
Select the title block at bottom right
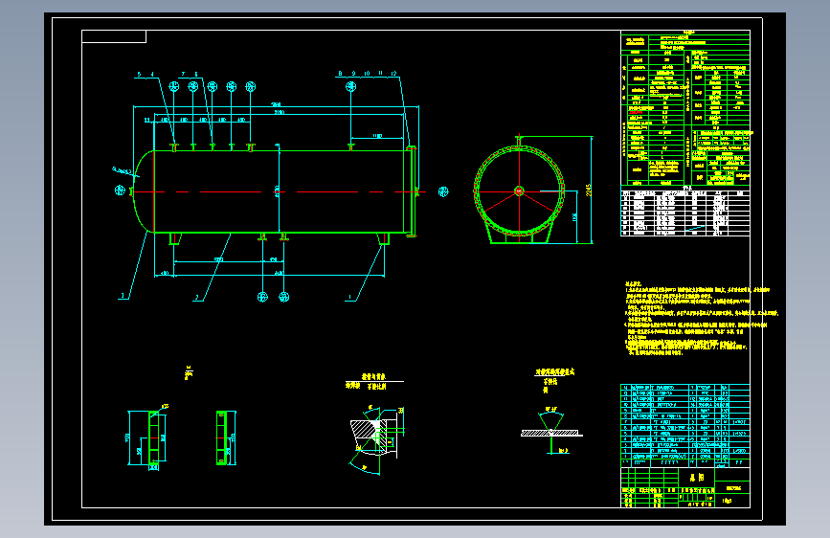684,487
